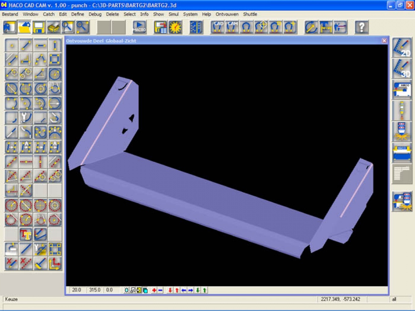Select the CAM mode icon
This screenshot has width=415, height=311.
pos(233,27)
